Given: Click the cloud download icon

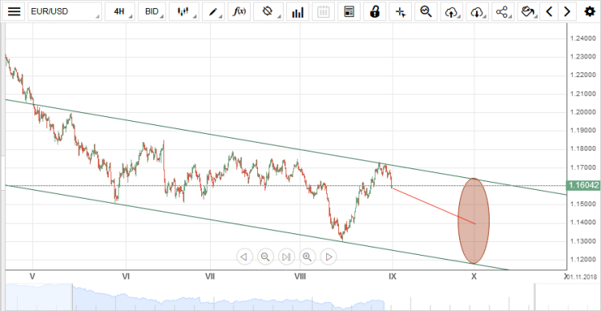Looking at the screenshot, I should (478, 11).
